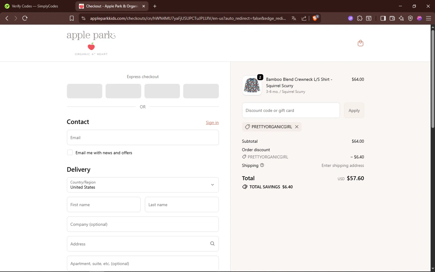Go back with the browser back arrow
Screen dimensions: 435x272
pos(7,18)
